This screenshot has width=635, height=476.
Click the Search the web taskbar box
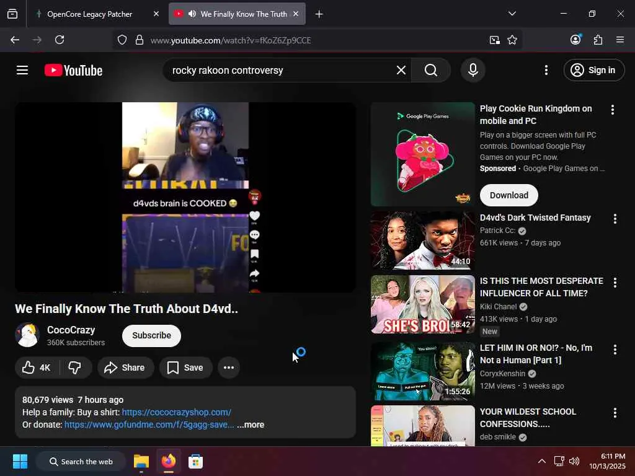pyautogui.click(x=81, y=461)
